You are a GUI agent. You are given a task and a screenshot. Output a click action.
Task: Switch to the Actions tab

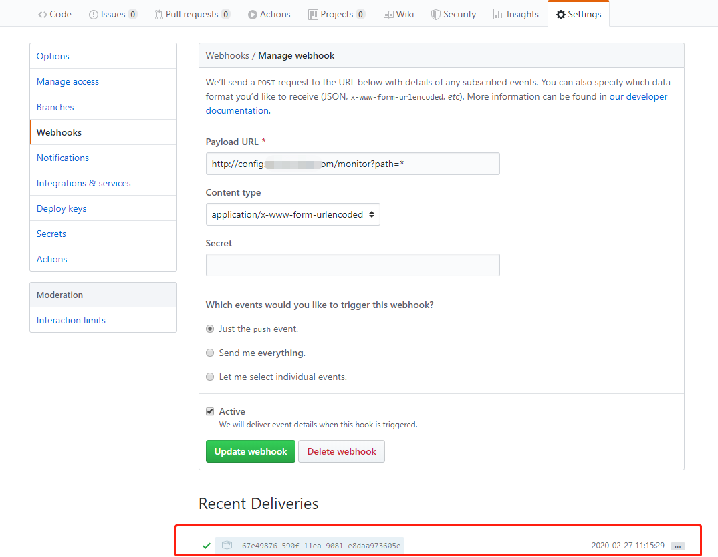(269, 14)
